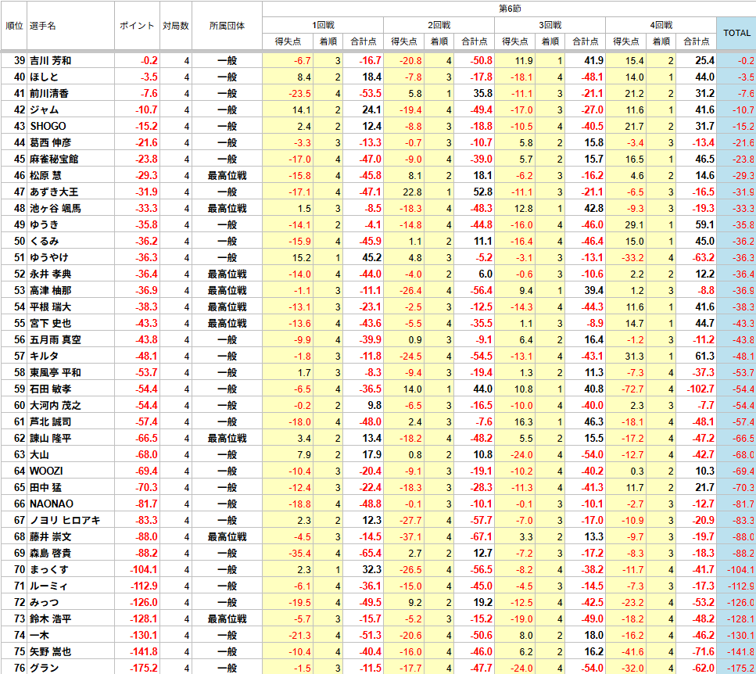Click the 4回戦 header cell
Viewport: 756px width, 674px height.
[x=661, y=25]
